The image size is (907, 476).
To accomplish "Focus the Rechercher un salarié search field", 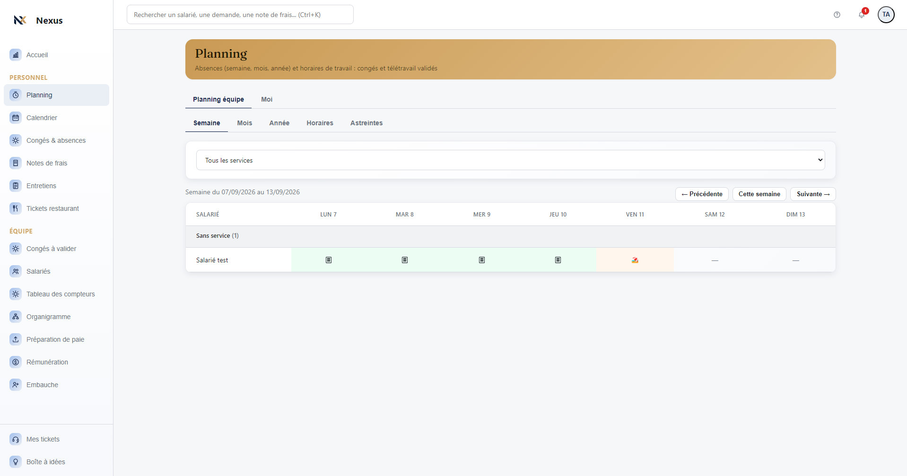I will click(240, 15).
